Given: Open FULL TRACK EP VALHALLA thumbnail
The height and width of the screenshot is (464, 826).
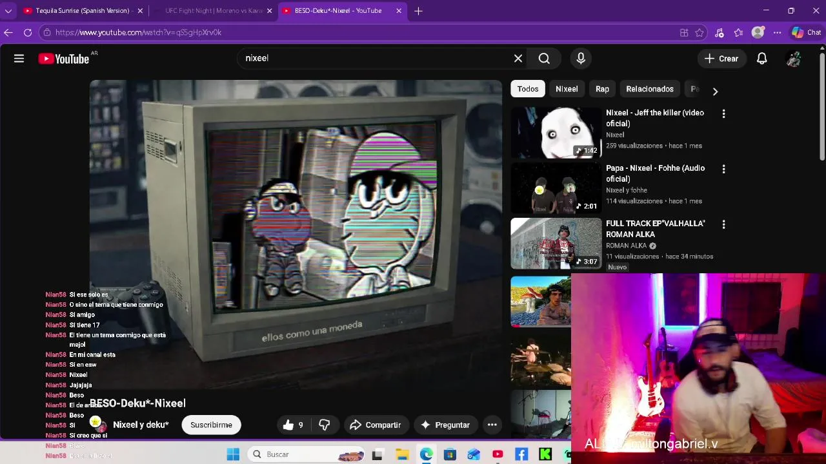Looking at the screenshot, I should click(556, 243).
